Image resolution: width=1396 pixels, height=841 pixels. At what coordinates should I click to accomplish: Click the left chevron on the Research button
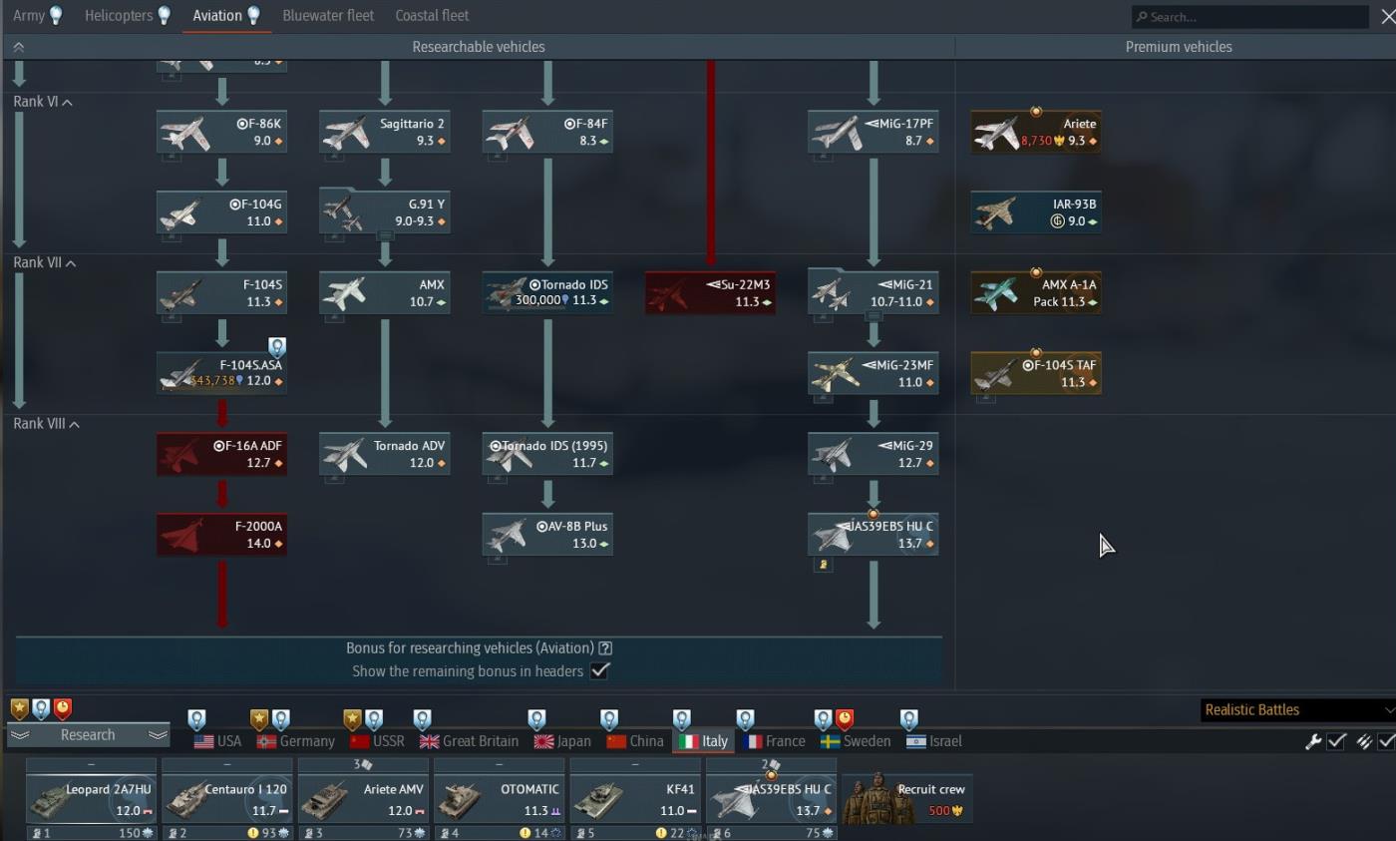point(20,735)
